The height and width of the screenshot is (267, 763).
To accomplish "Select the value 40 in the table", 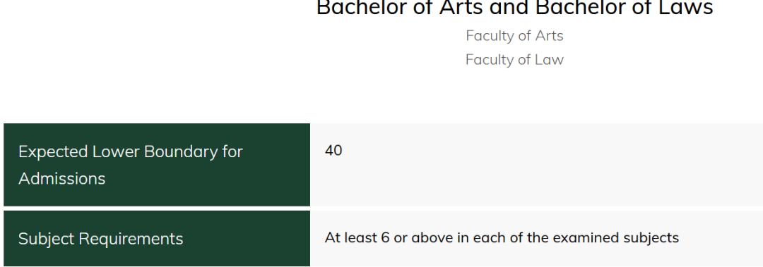I will tap(333, 151).
